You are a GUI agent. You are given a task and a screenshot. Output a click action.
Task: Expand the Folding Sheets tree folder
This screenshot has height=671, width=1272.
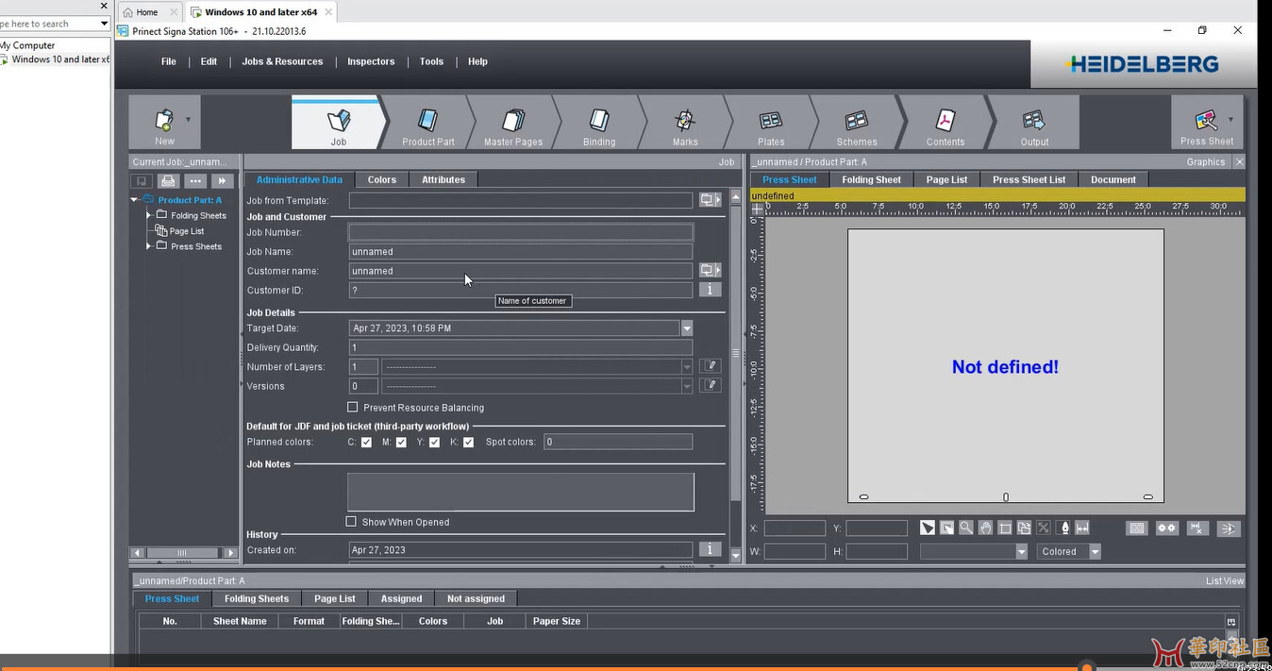(x=149, y=215)
